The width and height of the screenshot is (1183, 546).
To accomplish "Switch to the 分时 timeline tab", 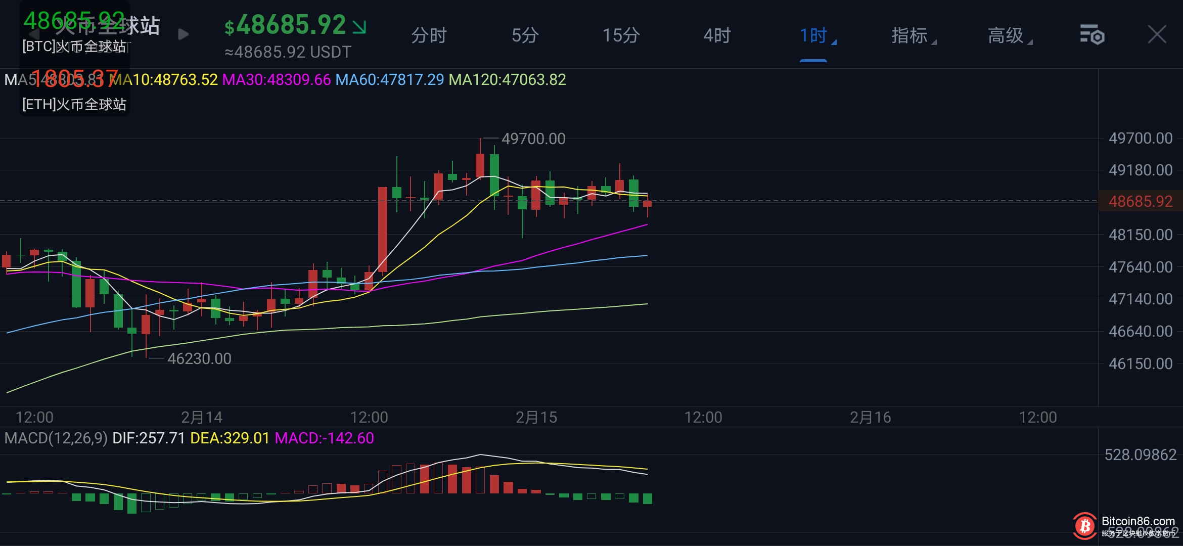I will point(429,36).
